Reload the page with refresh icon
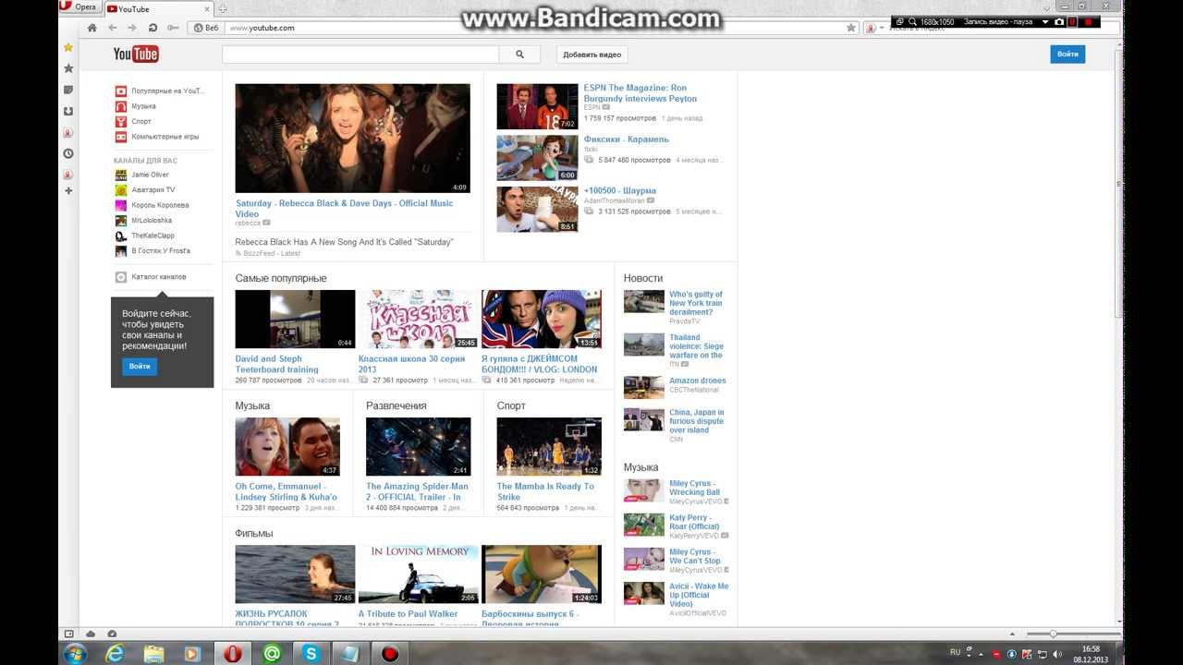1183x665 pixels. (x=152, y=28)
